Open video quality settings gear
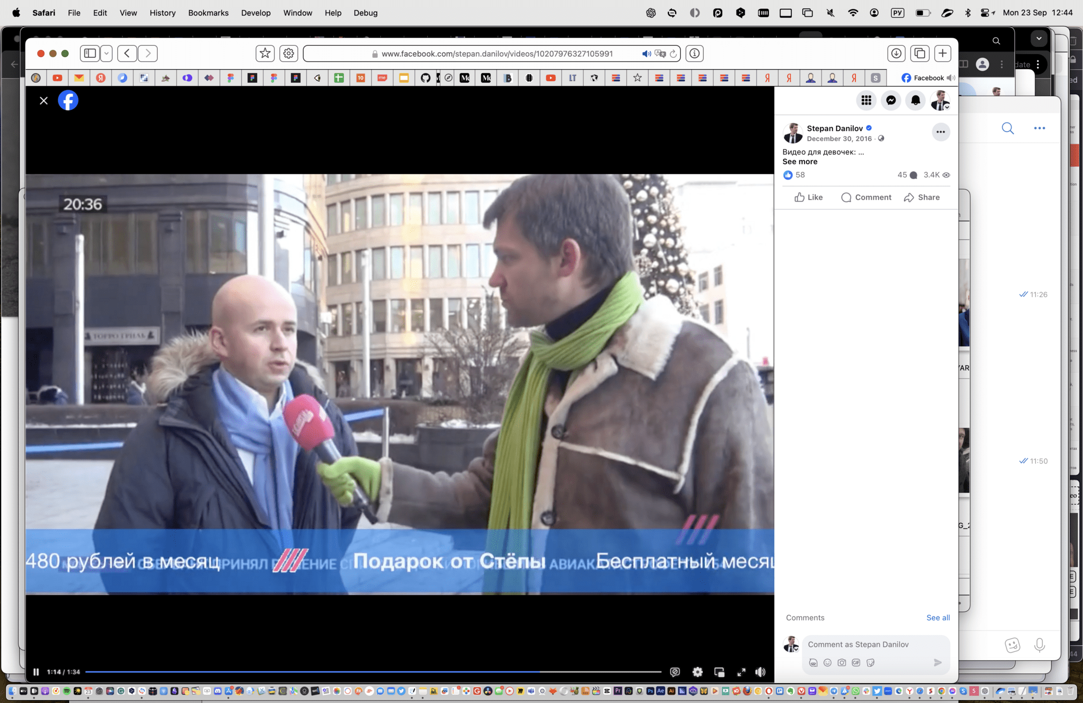The width and height of the screenshot is (1083, 703). tap(698, 672)
